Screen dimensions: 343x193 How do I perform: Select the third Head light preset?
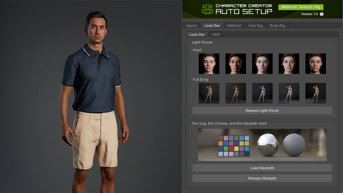click(x=262, y=64)
